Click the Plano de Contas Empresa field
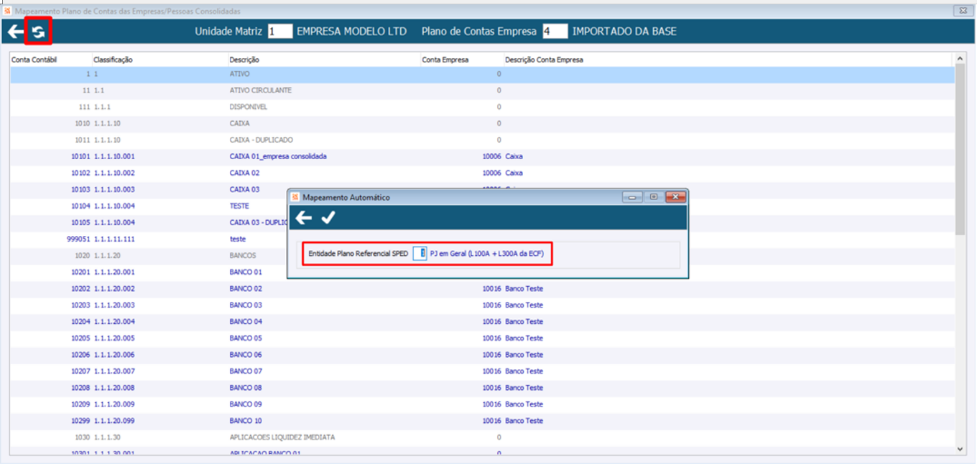This screenshot has height=466, width=977. point(555,32)
